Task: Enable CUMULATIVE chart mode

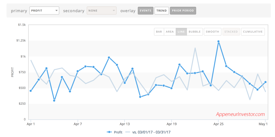Action: coord(253,32)
